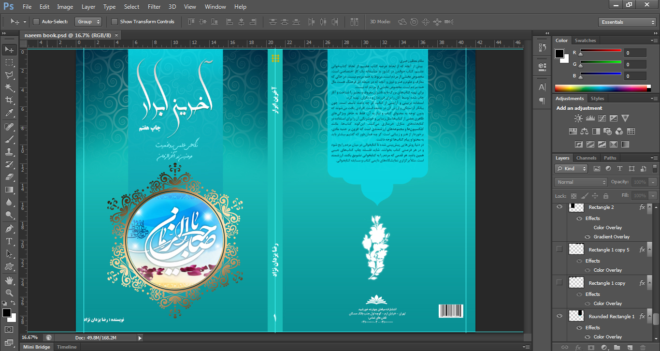Viewport: 660px width, 351px height.
Task: Switch to the Channels tab
Action: pos(586,158)
